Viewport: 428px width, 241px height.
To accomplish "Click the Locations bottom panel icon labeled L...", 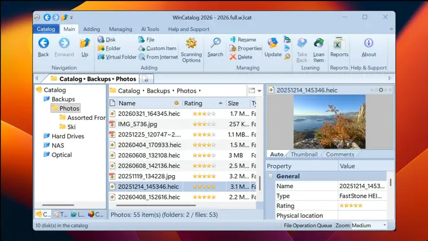I will 77,214.
